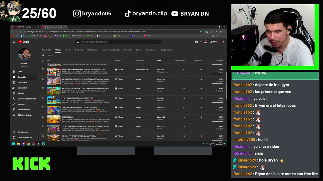Check the TRAP AMARELLA HIGHLIGHT row

click(x=43, y=107)
